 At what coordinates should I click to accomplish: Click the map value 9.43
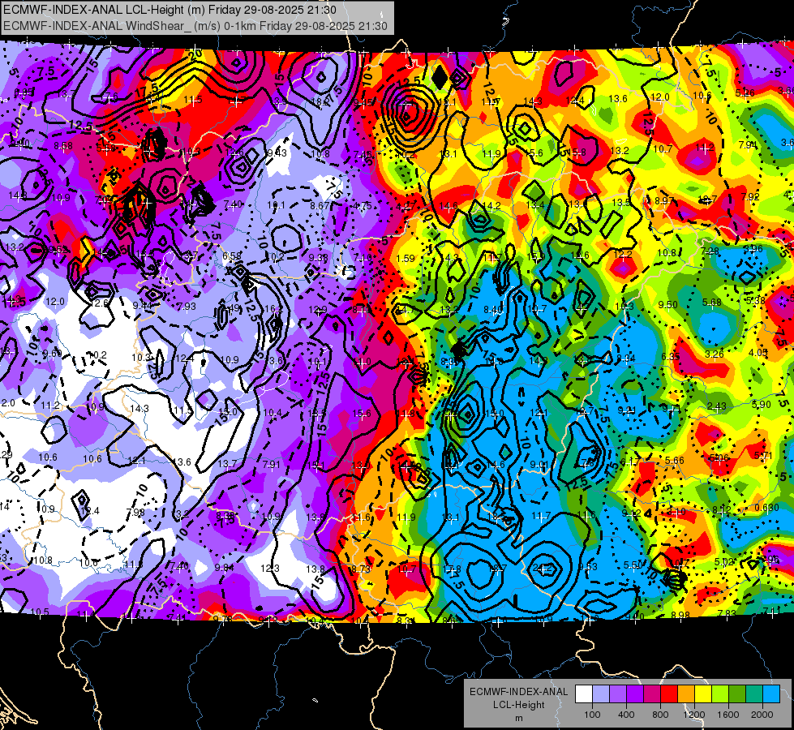click(x=277, y=153)
